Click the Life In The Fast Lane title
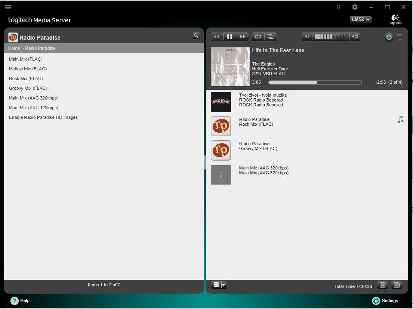This screenshot has height=309, width=413. click(278, 51)
